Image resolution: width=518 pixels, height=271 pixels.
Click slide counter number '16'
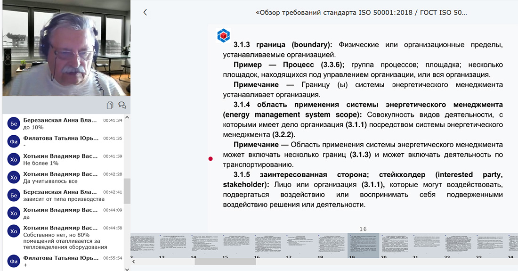click(x=363, y=229)
